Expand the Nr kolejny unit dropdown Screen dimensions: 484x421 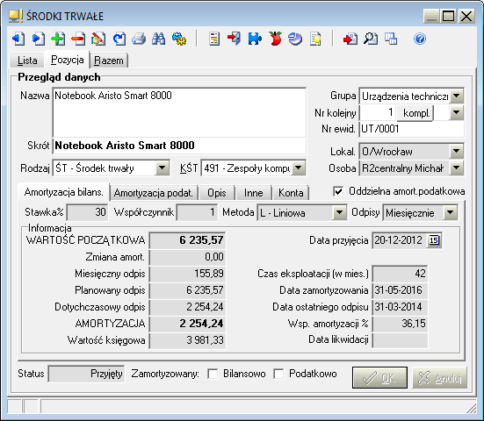point(457,113)
